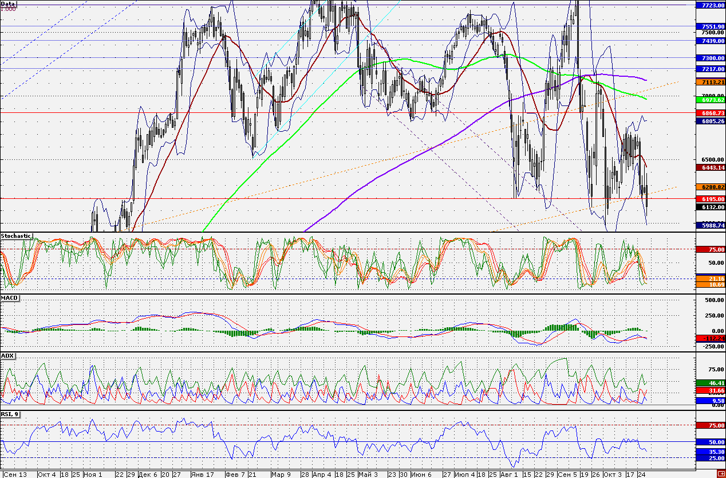Click the green 6973.62 moving average tag
This screenshot has width=726, height=478.
pyautogui.click(x=710, y=100)
